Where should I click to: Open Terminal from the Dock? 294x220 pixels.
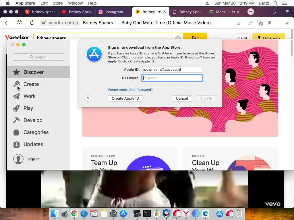click(147, 213)
